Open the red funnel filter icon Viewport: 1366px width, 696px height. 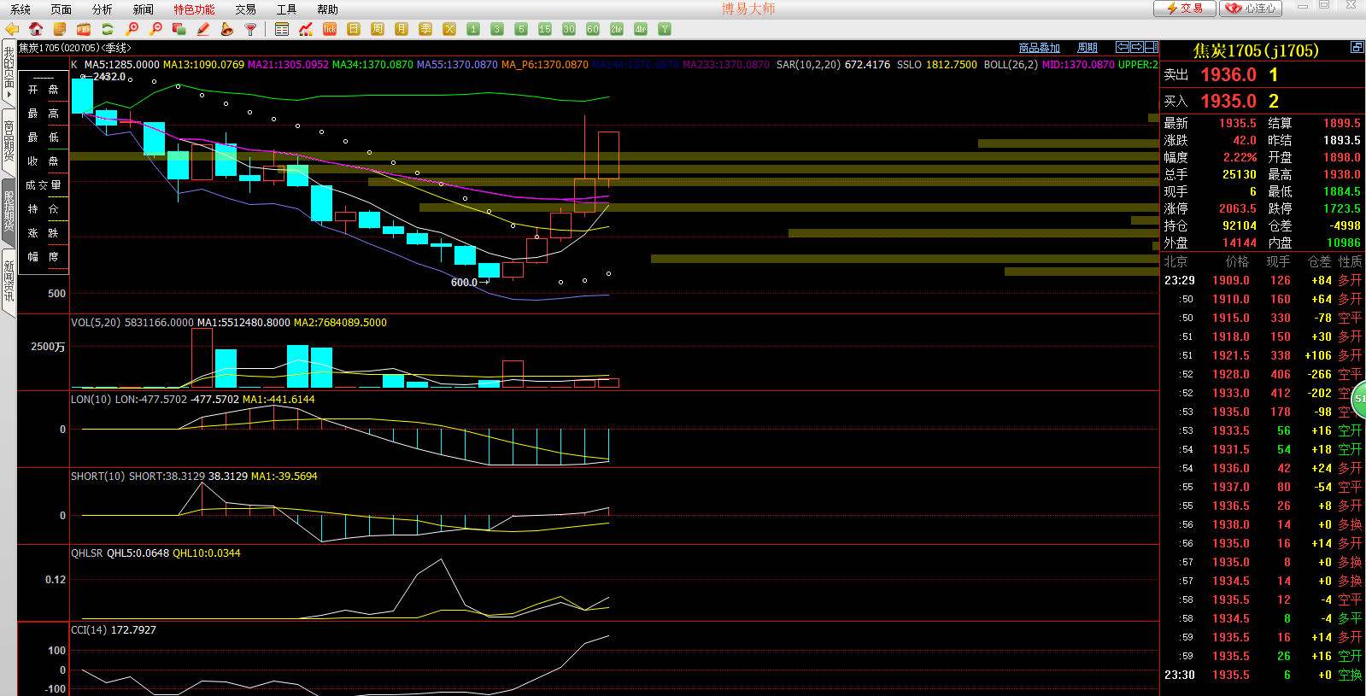point(251,29)
